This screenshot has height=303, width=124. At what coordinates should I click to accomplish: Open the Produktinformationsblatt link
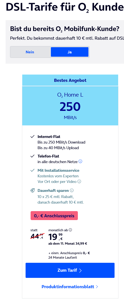[x=70, y=287]
